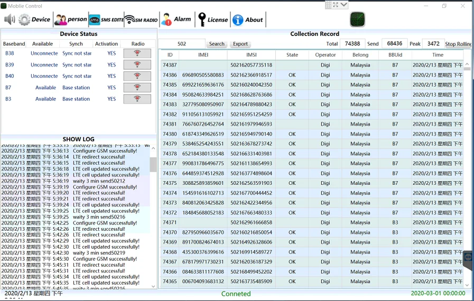The height and width of the screenshot is (301, 474).
Task: Click the Search button
Action: pos(217,44)
